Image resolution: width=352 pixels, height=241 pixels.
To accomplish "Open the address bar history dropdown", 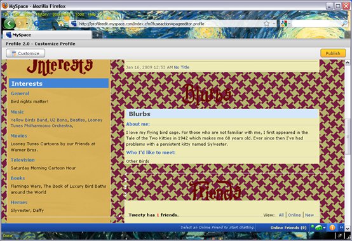I will (274, 23).
